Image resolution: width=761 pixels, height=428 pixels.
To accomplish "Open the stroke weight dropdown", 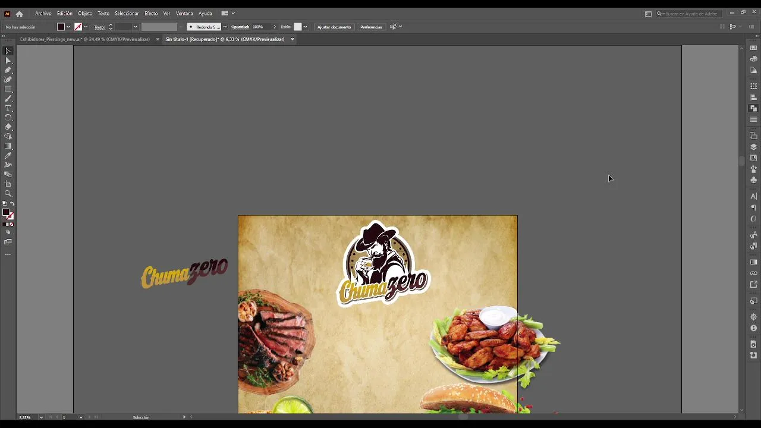I will pos(135,27).
